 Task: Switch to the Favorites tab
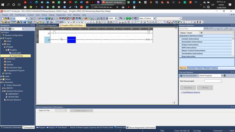point(191,68)
